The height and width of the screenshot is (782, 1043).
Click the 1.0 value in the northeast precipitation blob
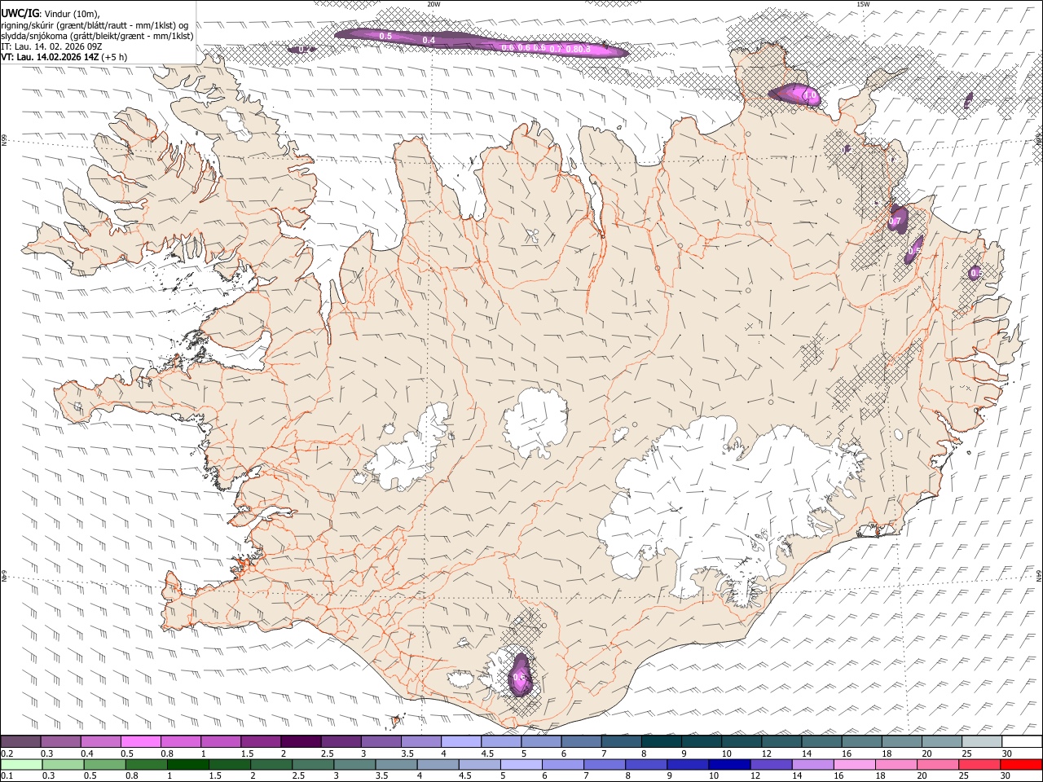pyautogui.click(x=812, y=96)
